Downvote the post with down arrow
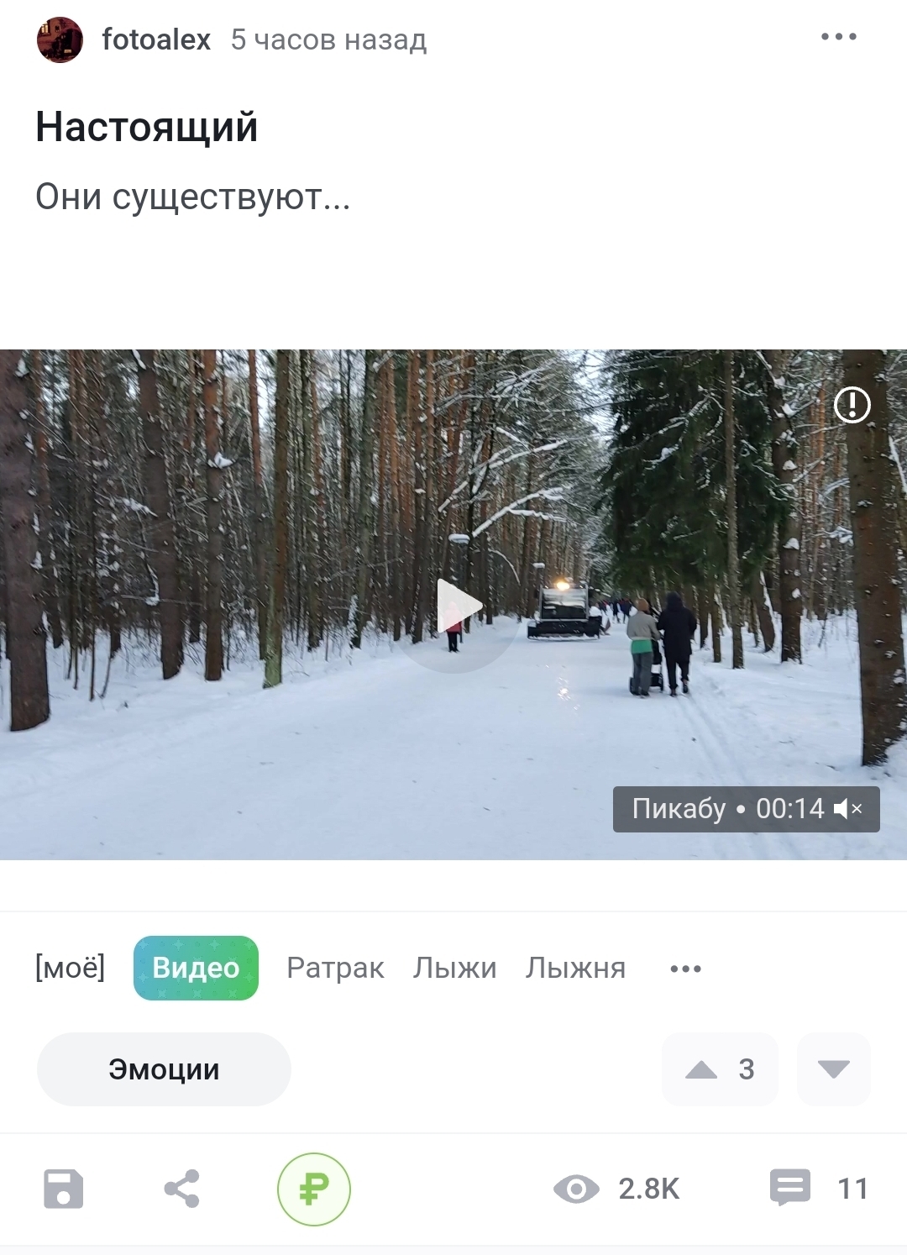 834,1069
